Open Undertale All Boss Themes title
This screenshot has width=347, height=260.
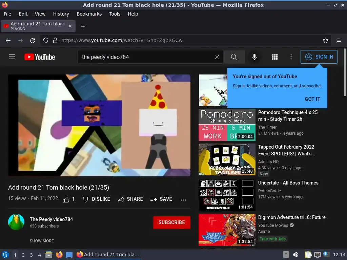click(288, 183)
